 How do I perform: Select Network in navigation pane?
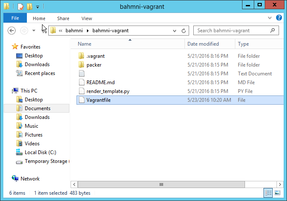(30, 178)
